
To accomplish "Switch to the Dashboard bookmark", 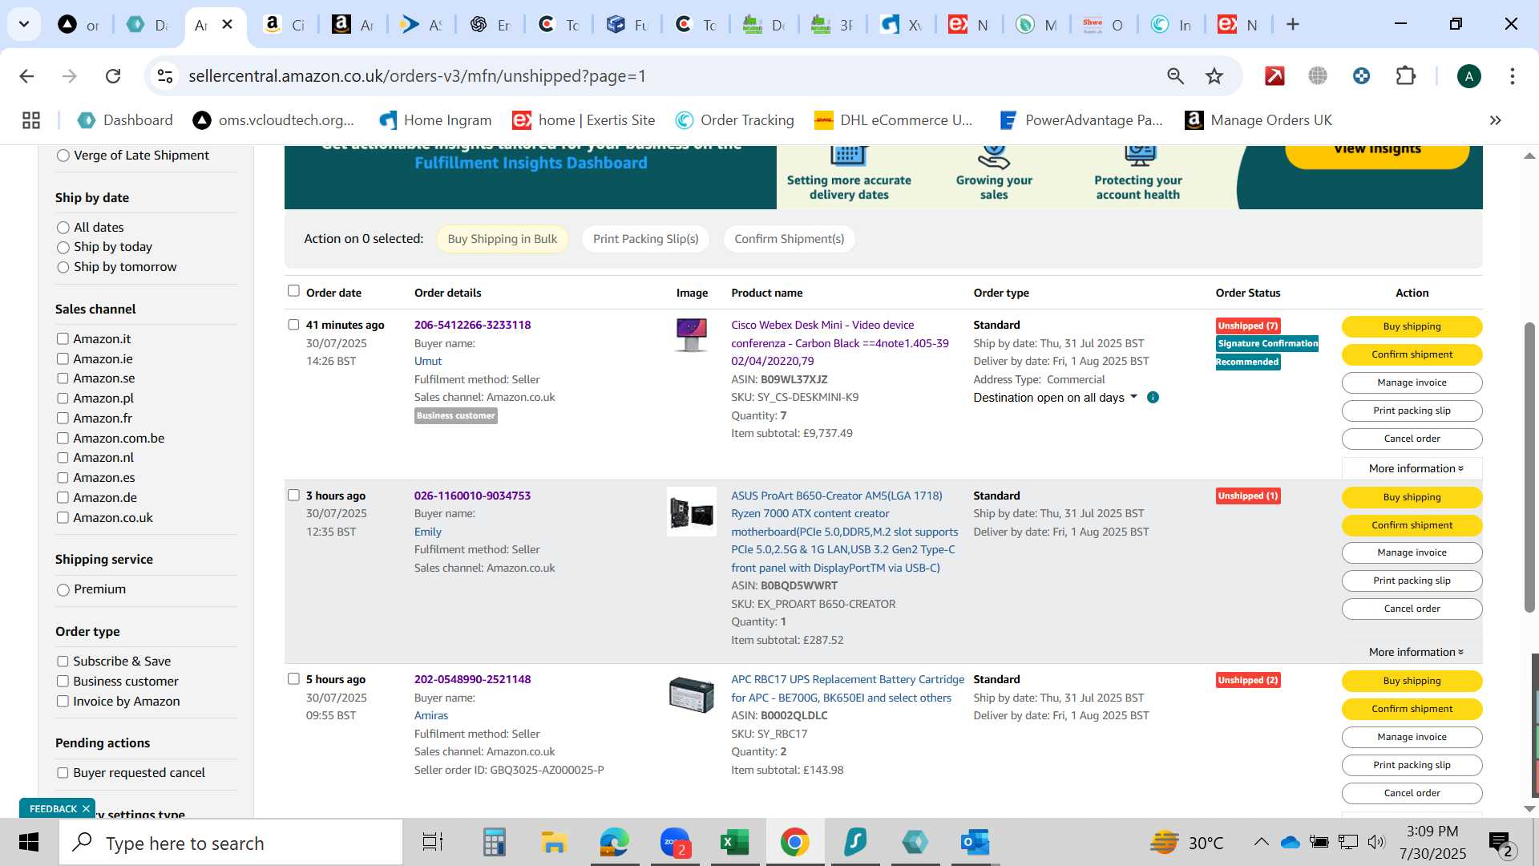I will [125, 120].
